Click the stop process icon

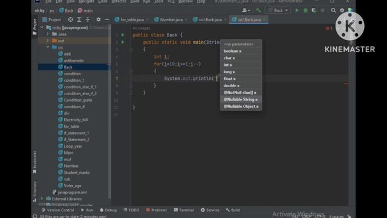322,10
